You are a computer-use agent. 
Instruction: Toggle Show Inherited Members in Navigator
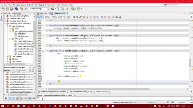pyautogui.click(x=6, y=98)
